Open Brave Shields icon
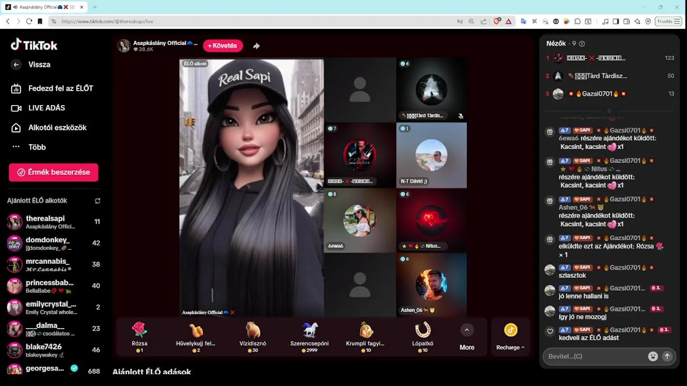The width and height of the screenshot is (687, 386). click(x=497, y=21)
